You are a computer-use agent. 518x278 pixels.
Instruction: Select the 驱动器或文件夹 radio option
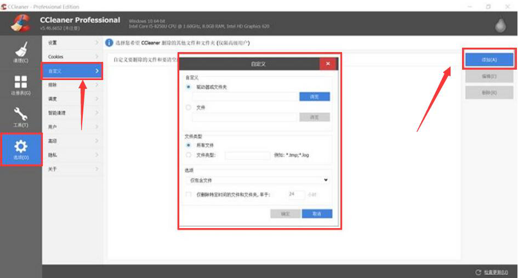point(189,87)
